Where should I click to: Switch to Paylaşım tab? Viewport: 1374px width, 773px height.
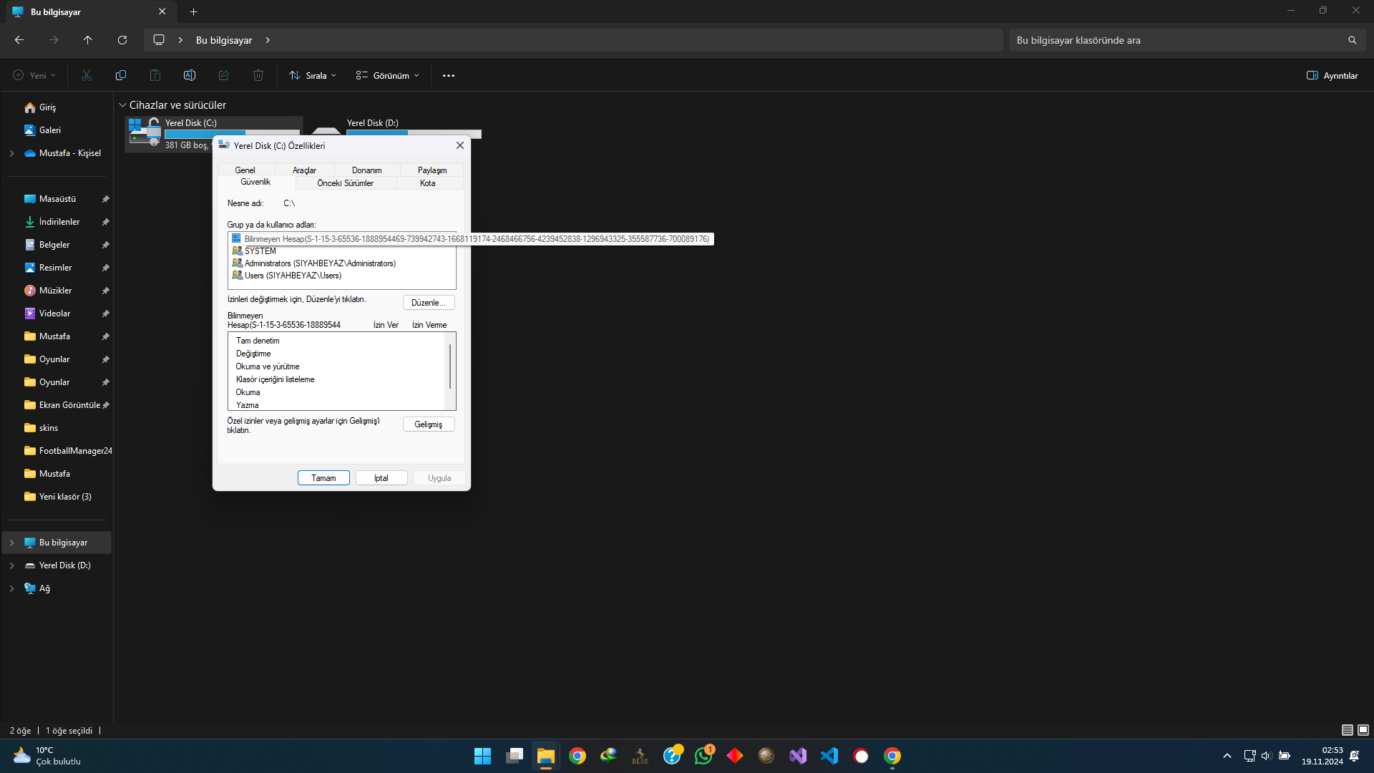click(x=432, y=170)
